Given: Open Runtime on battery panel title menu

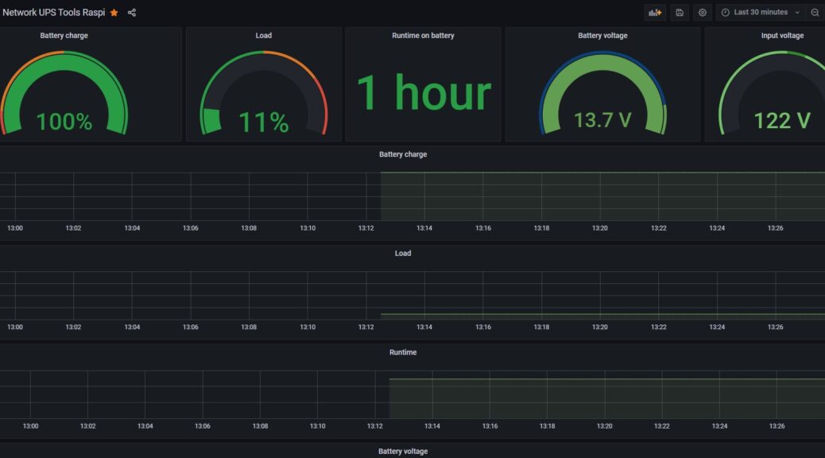Looking at the screenshot, I should [423, 36].
